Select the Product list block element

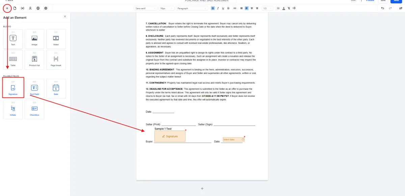click(x=34, y=60)
